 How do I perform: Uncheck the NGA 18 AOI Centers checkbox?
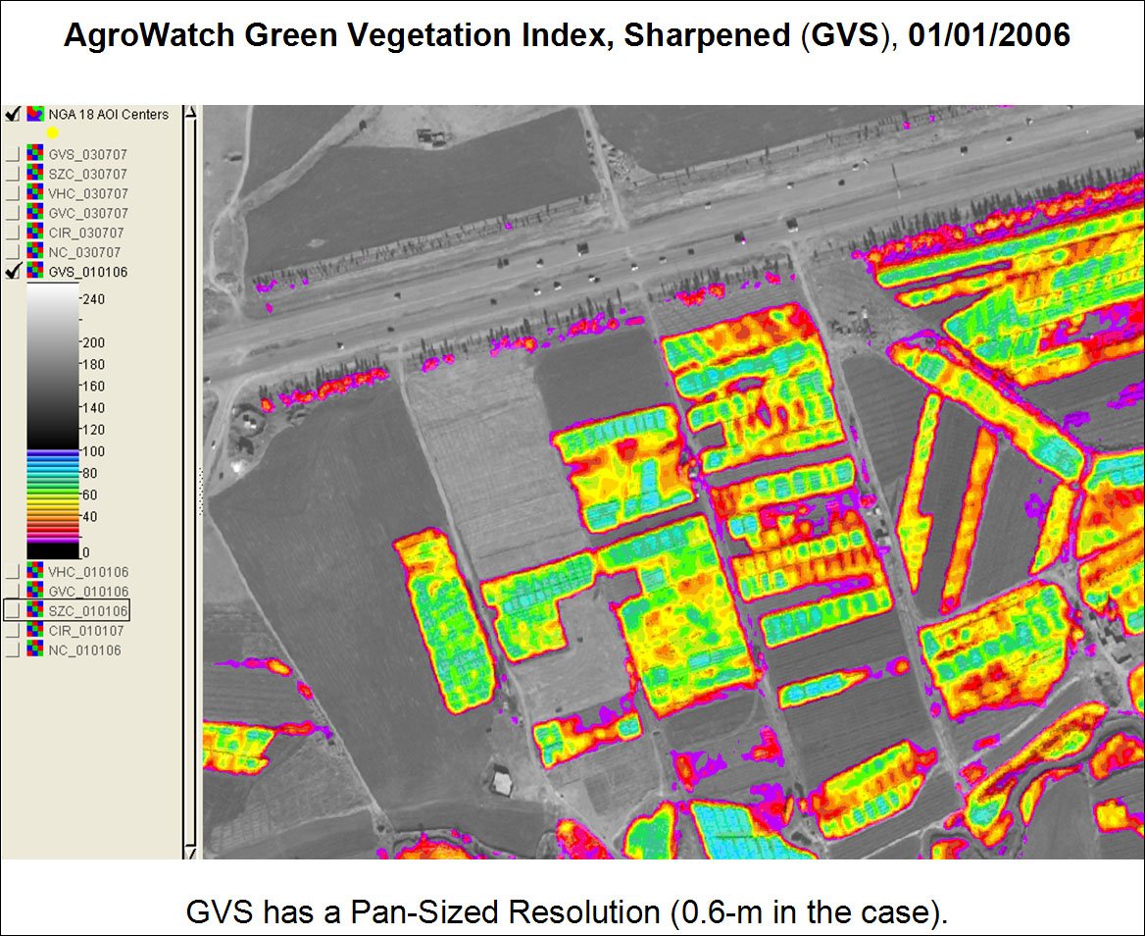pos(13,114)
